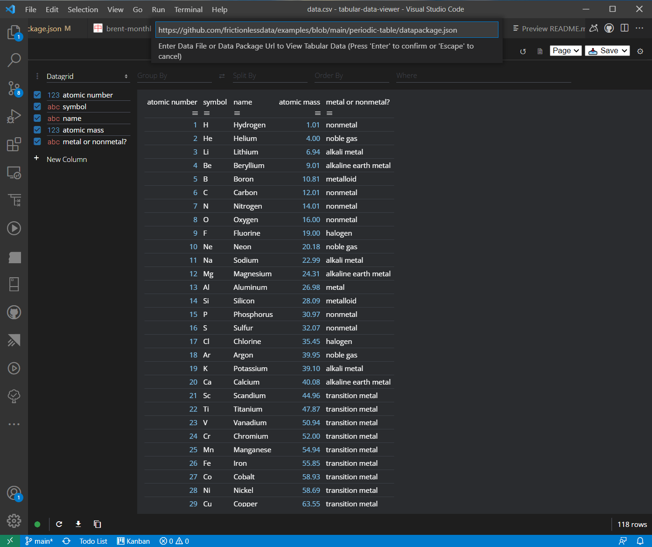Open the GitHub view in activity bar

[14, 312]
